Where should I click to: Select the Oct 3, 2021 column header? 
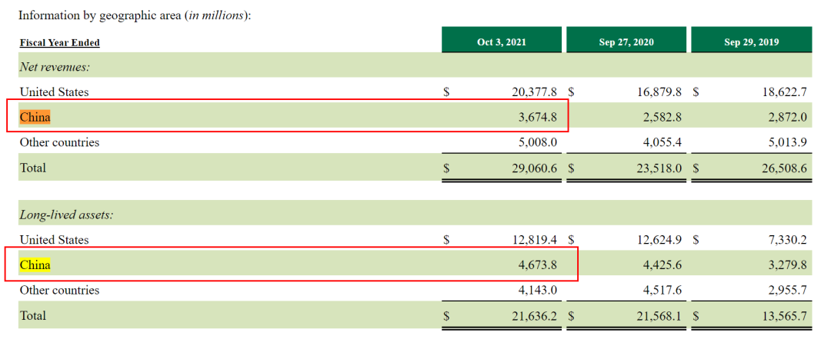(x=502, y=42)
